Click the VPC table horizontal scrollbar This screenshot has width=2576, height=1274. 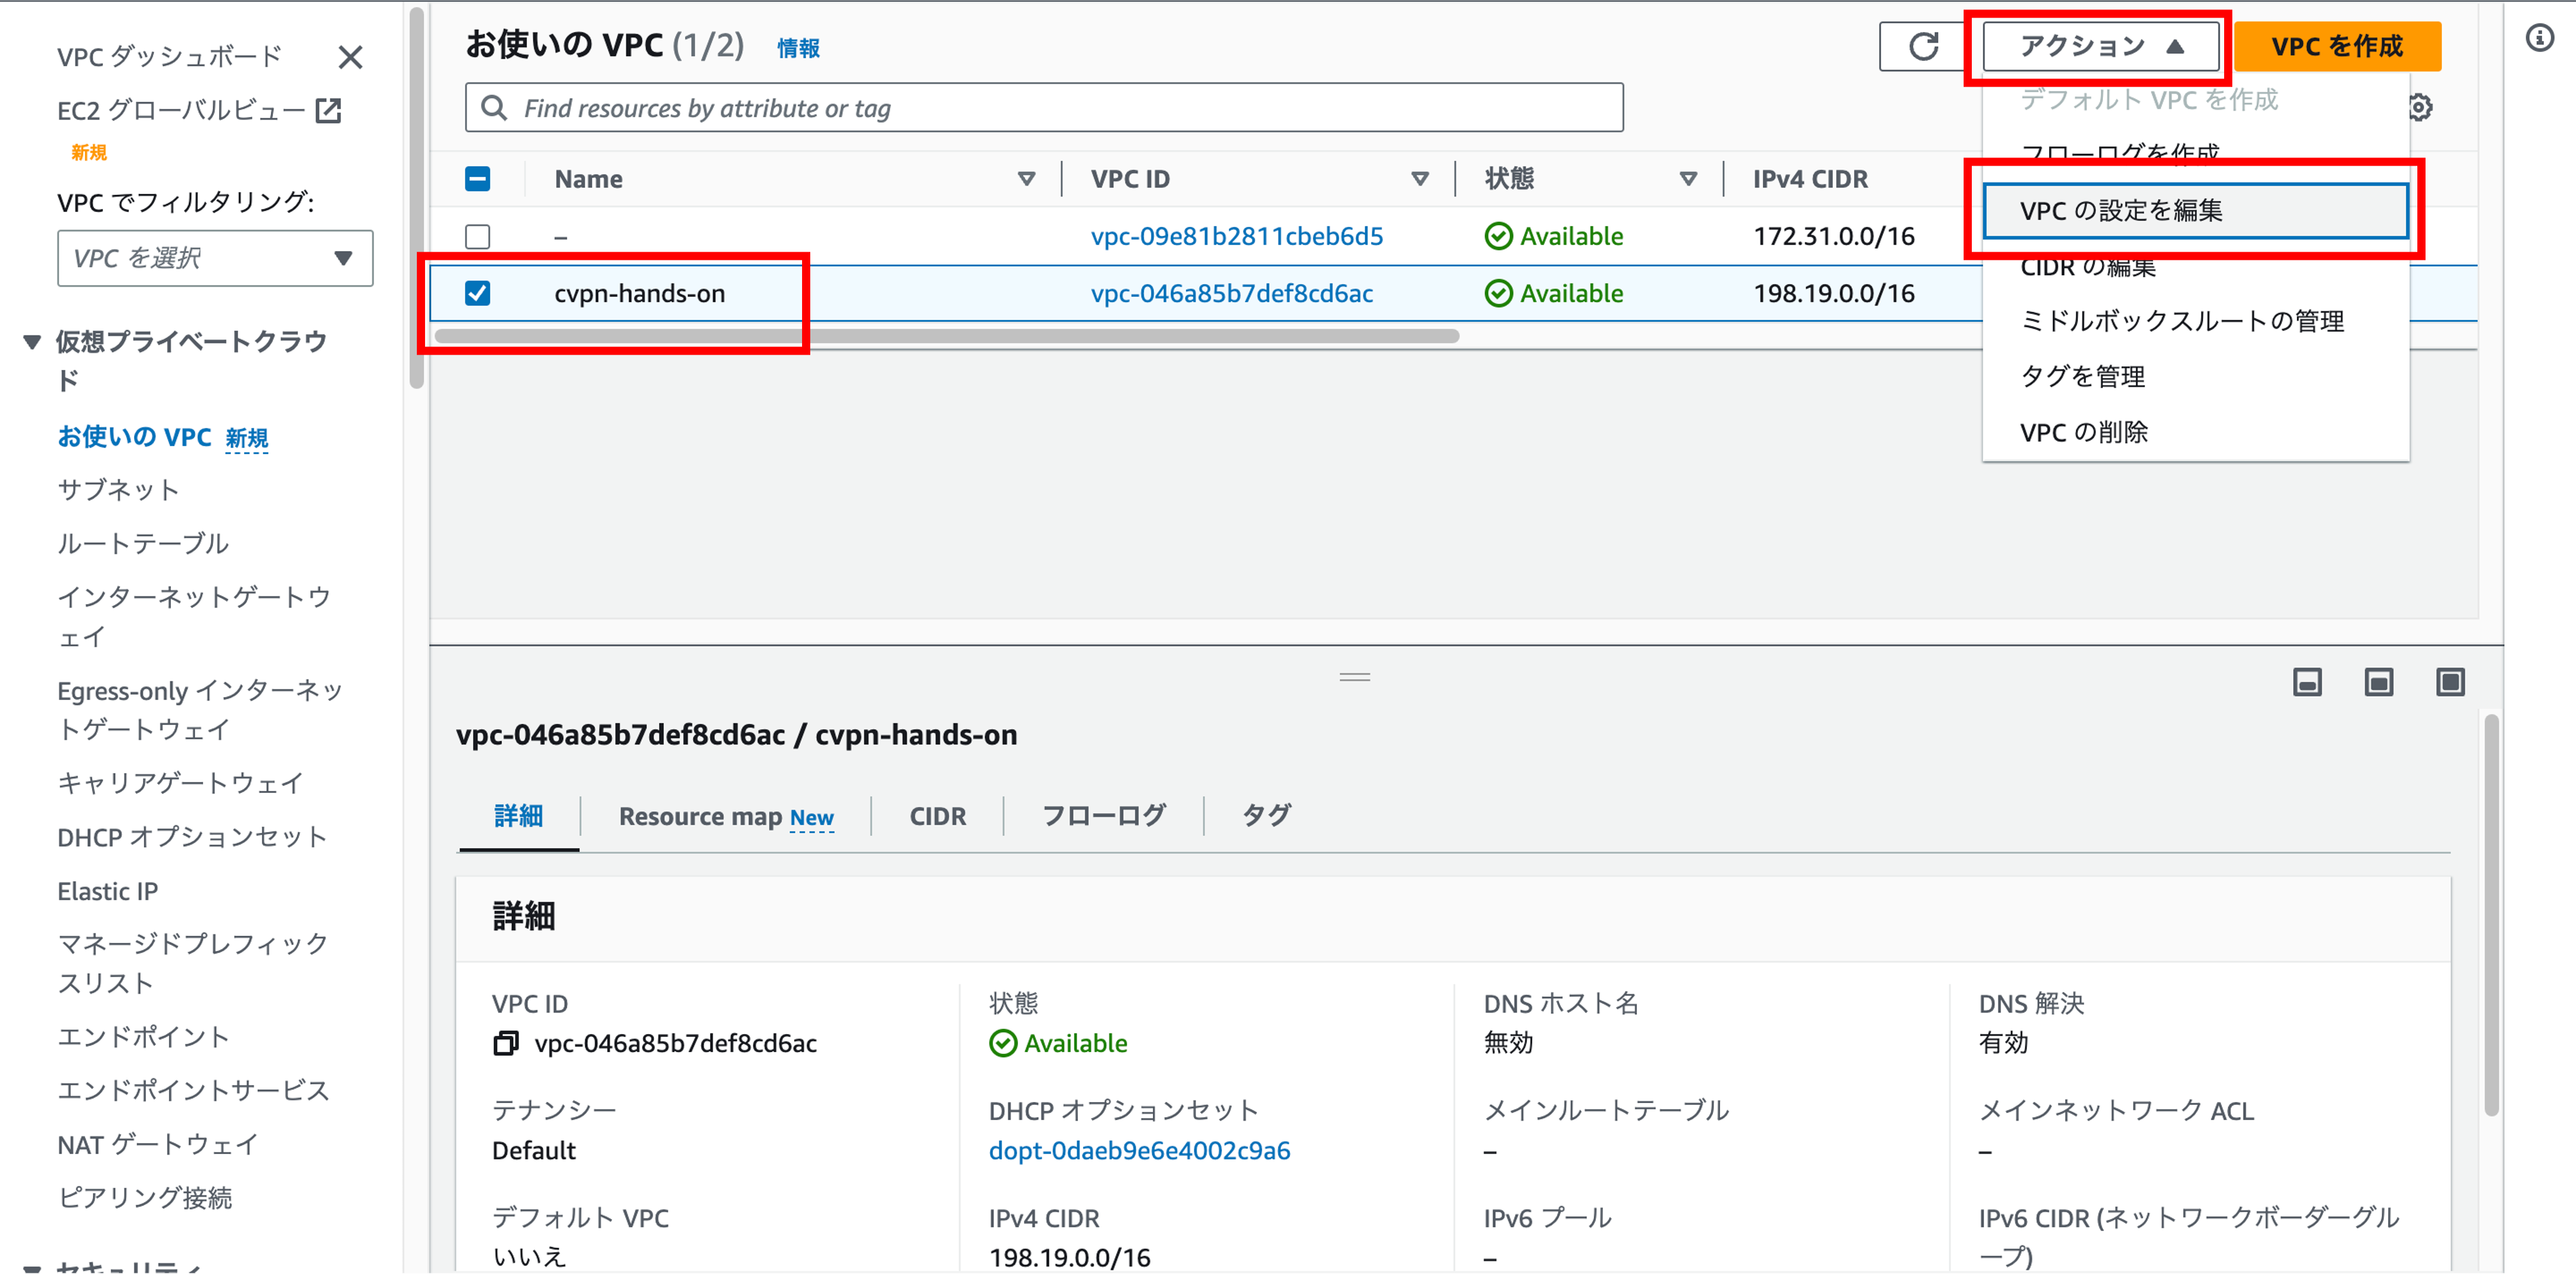946,336
